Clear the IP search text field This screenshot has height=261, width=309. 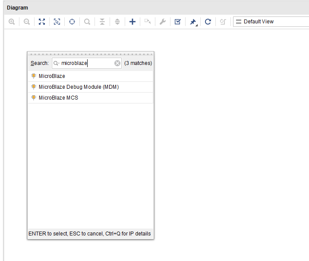117,63
